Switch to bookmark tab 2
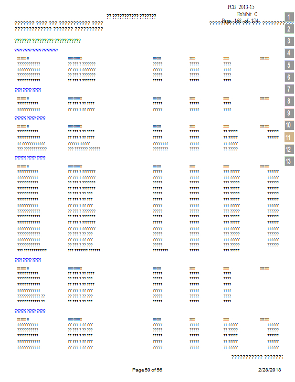Screen dimensions: 295x382 click(288, 29)
